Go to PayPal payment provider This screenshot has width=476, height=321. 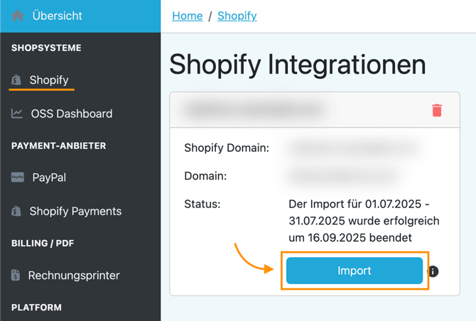point(49,178)
